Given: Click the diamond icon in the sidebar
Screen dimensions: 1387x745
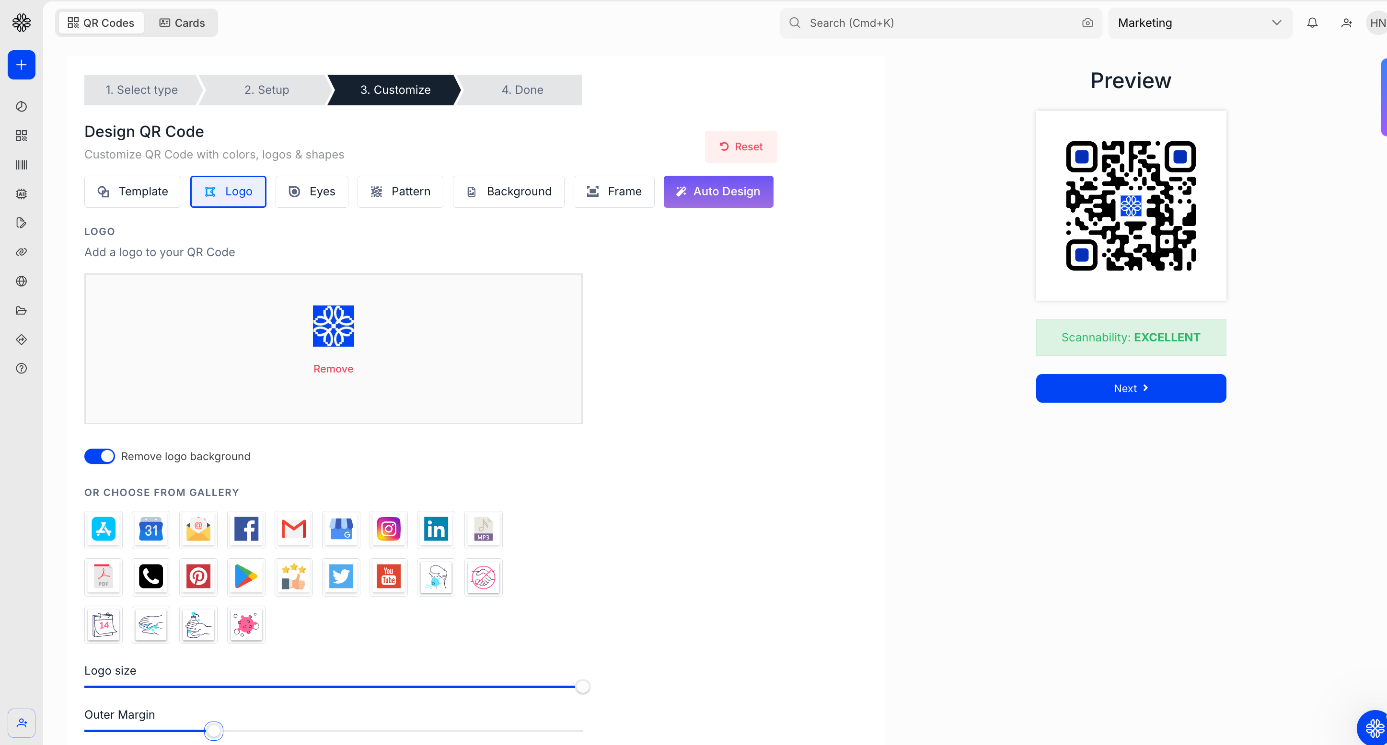Looking at the screenshot, I should tap(22, 339).
